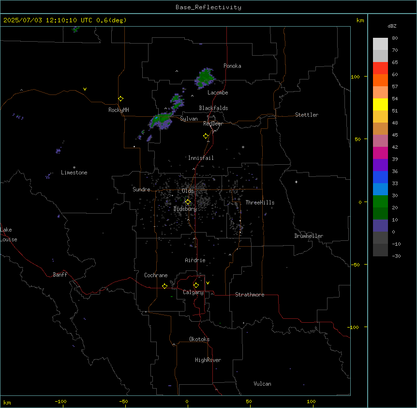417x408 pixels.
Task: Select the bright green 20-30 dBZ legend swatch
Action: click(x=380, y=202)
